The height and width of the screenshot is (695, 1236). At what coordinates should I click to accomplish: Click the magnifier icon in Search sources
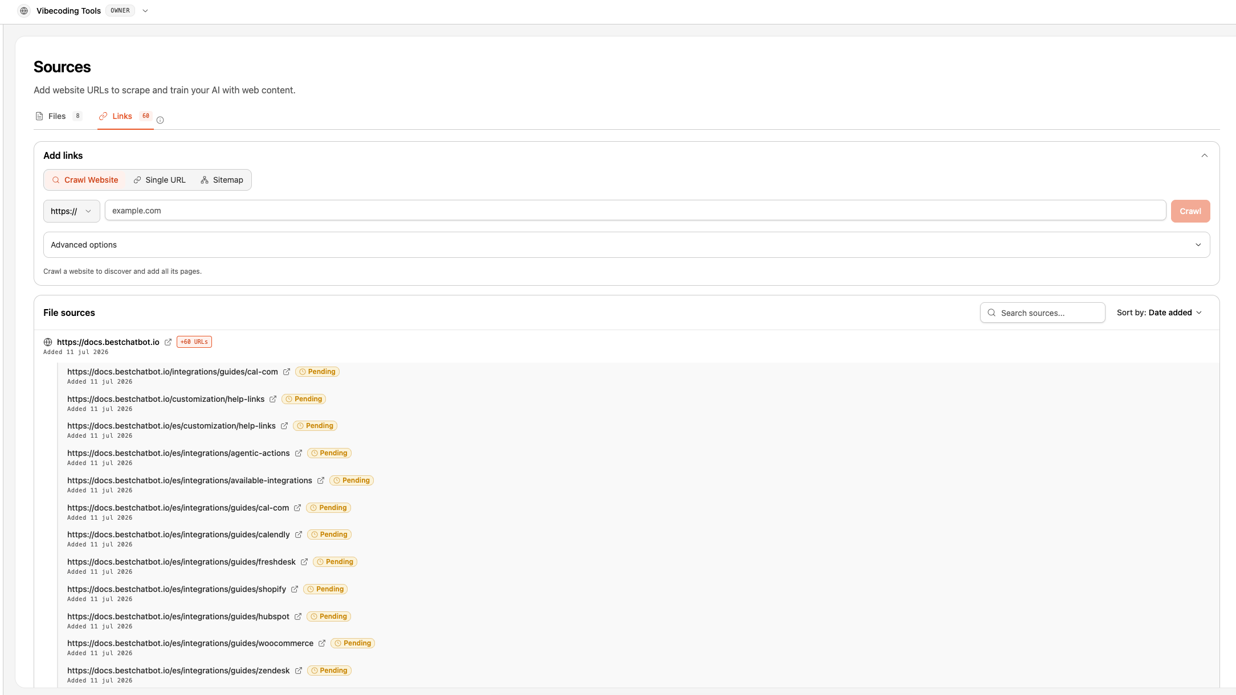pos(992,312)
